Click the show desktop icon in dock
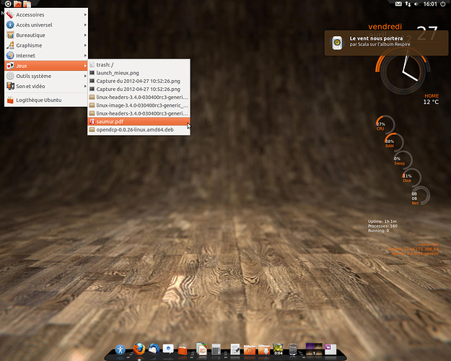 click(330, 349)
